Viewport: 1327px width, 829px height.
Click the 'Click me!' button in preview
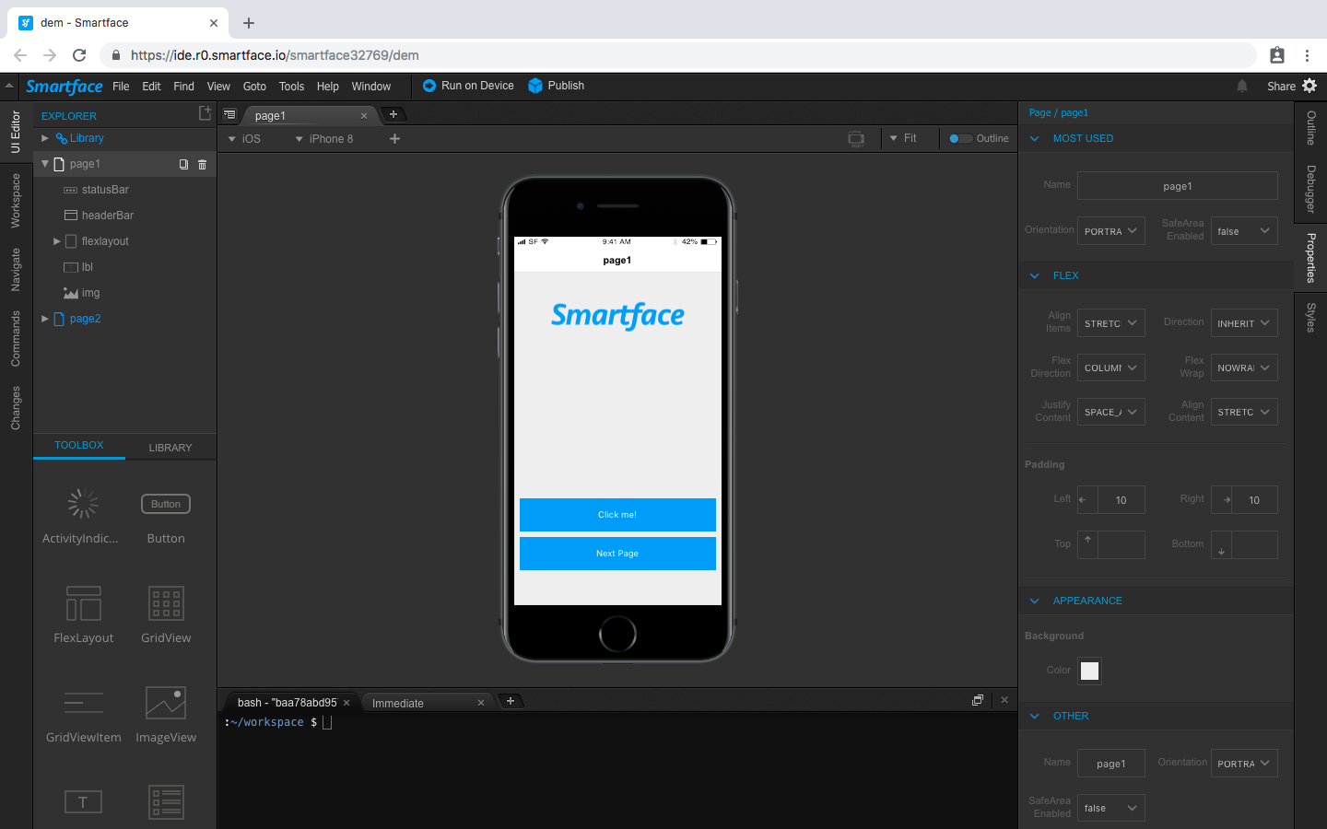(617, 515)
